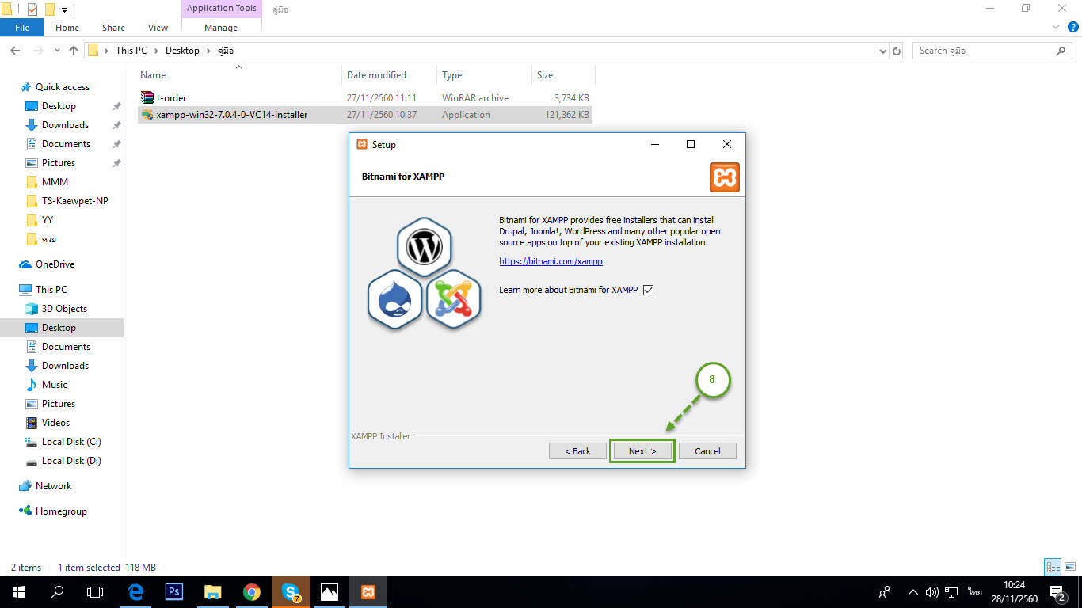Cancel the XAMPP installer
The width and height of the screenshot is (1082, 608).
[x=707, y=451]
